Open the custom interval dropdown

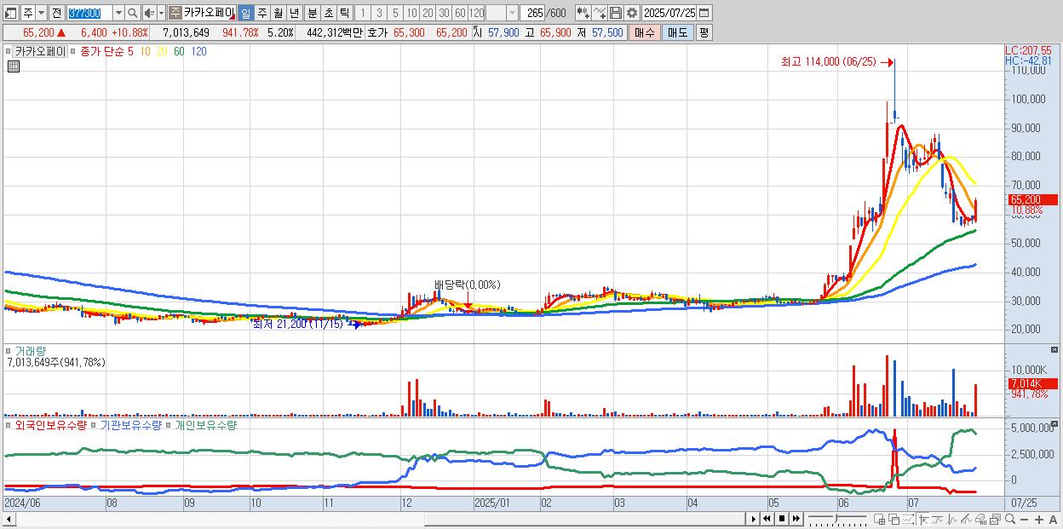click(512, 13)
